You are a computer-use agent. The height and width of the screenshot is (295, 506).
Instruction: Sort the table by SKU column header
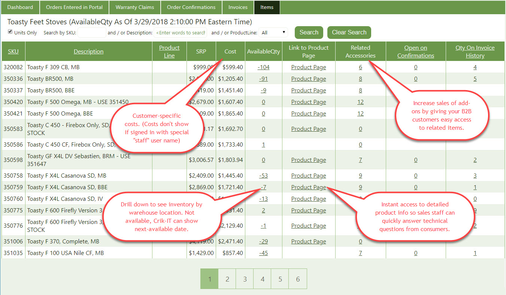pos(13,52)
